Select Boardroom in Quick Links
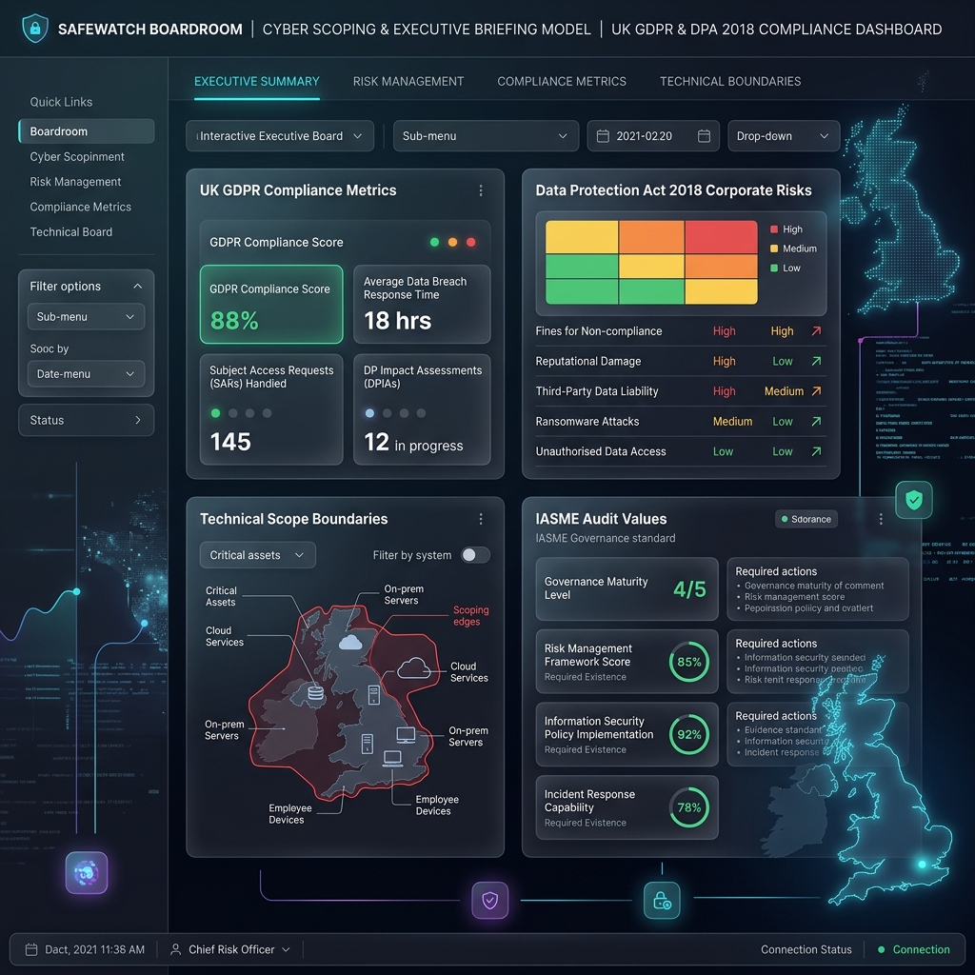Image resolution: width=975 pixels, height=975 pixels. coord(86,131)
